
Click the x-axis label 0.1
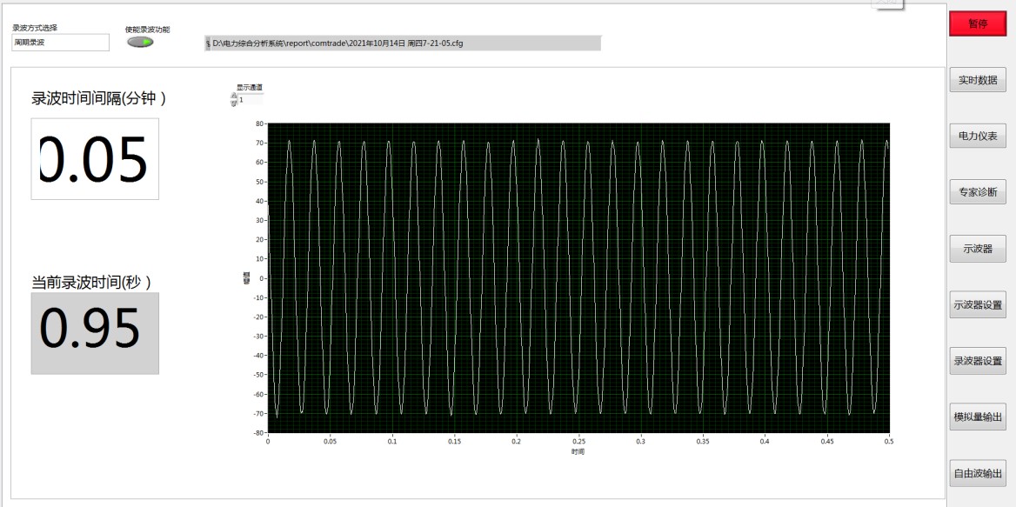pos(392,441)
